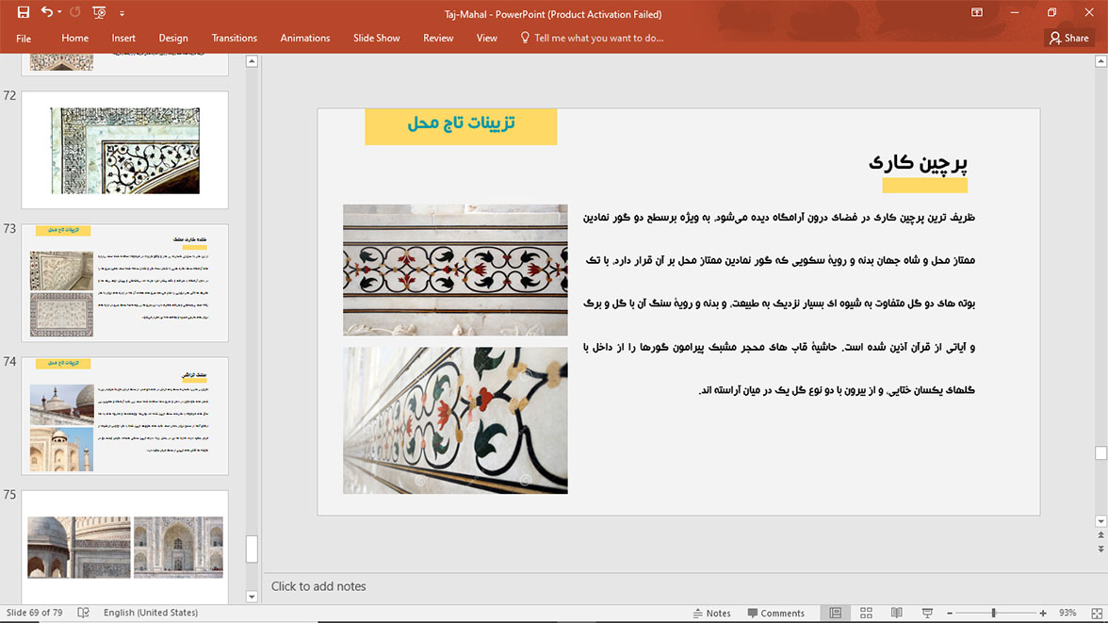This screenshot has height=623, width=1108.
Task: Click the Ribbon Display Options icon
Action: pyautogui.click(x=977, y=13)
